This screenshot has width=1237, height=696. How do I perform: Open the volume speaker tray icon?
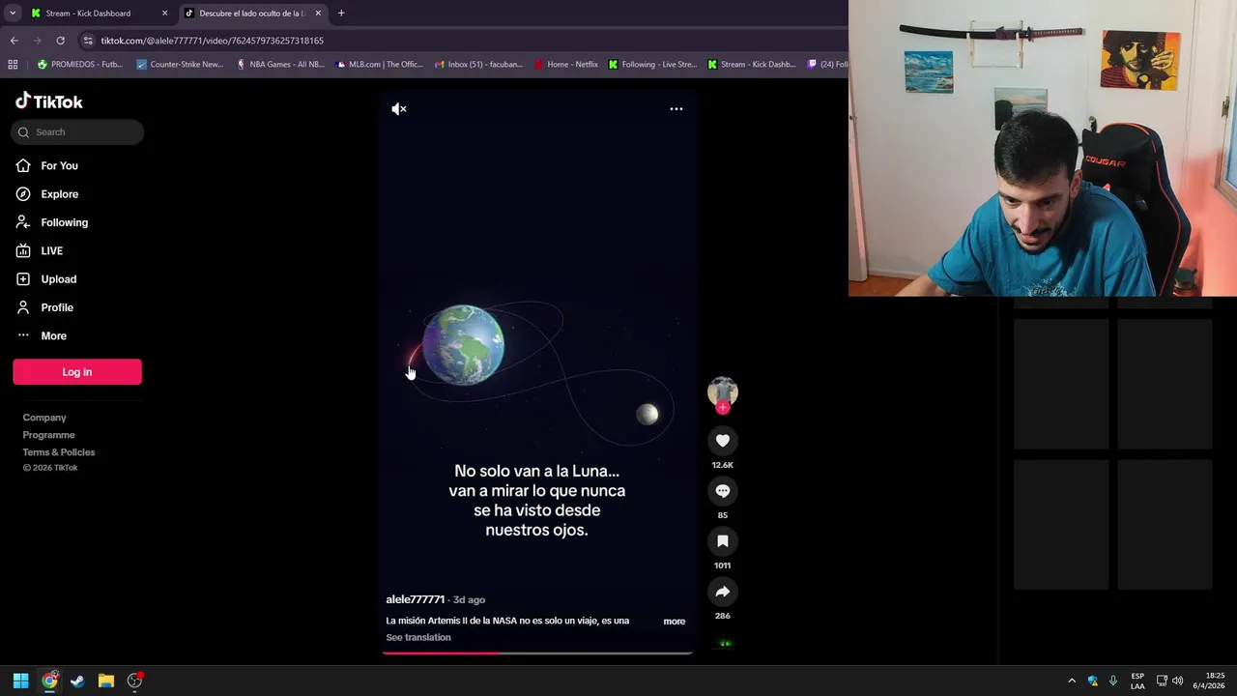(1177, 681)
